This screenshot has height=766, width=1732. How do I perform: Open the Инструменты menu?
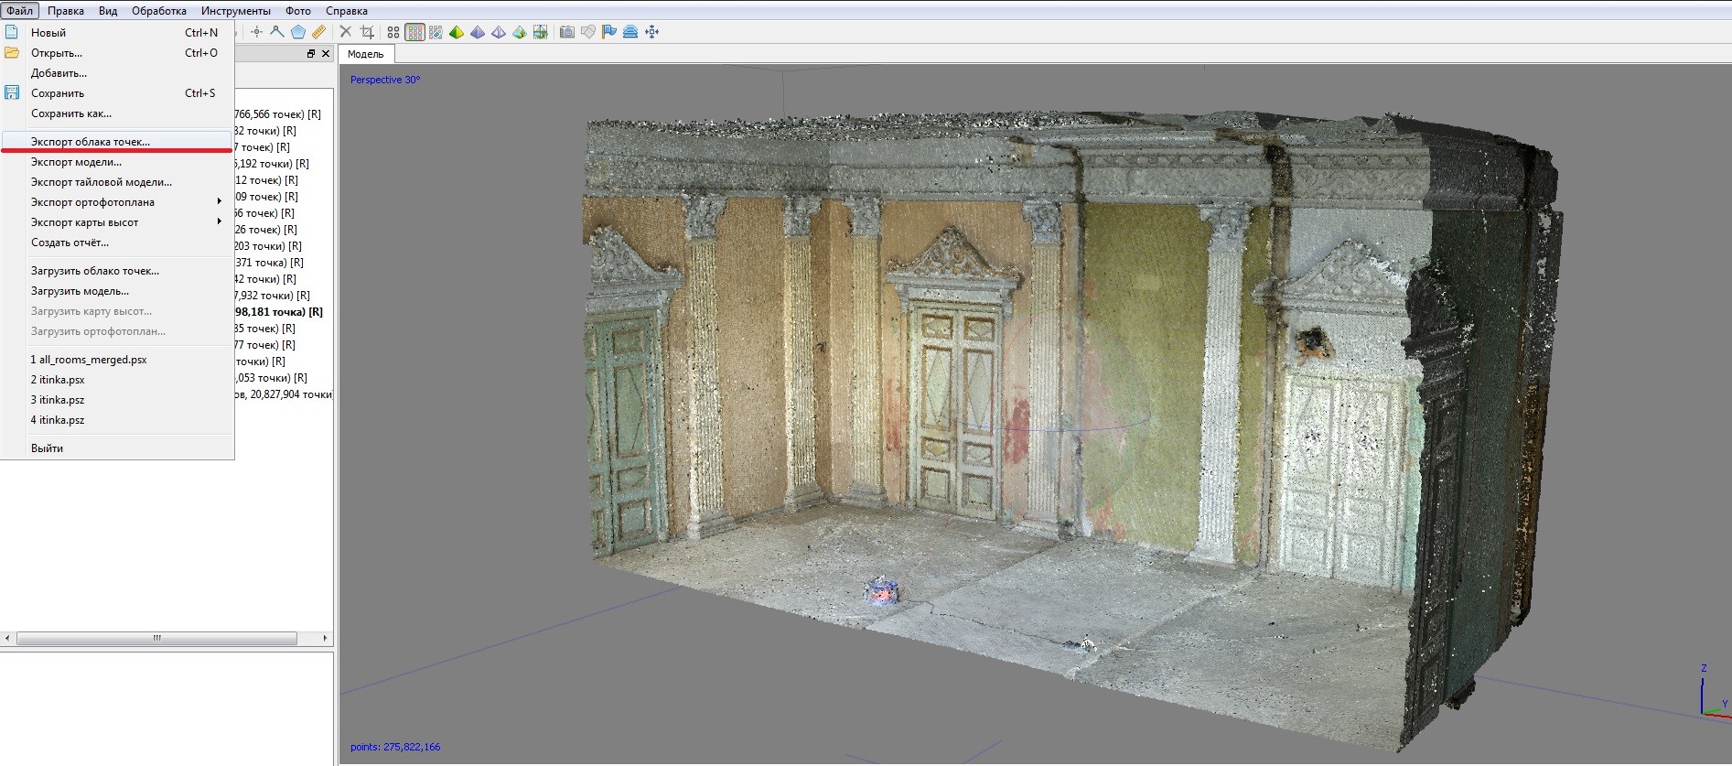click(236, 11)
